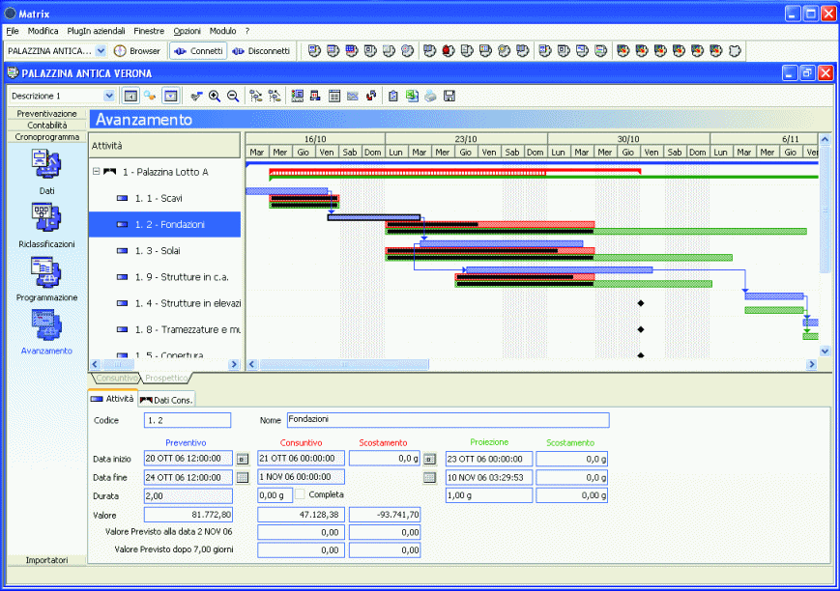Click the red and blue arrows icon
840x591 pixels.
click(371, 96)
